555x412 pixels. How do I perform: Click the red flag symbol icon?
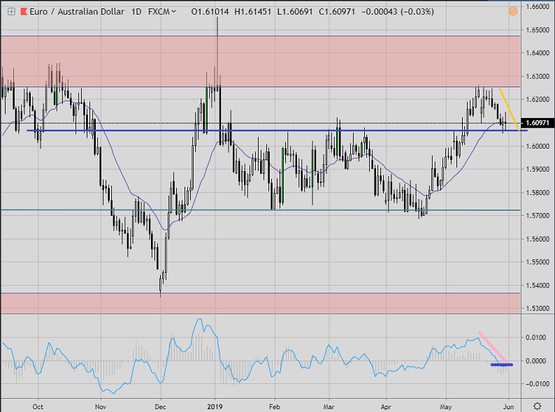[24, 12]
